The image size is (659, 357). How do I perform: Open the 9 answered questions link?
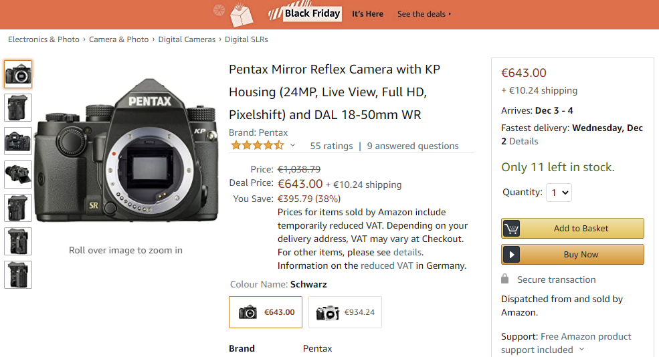(x=413, y=146)
